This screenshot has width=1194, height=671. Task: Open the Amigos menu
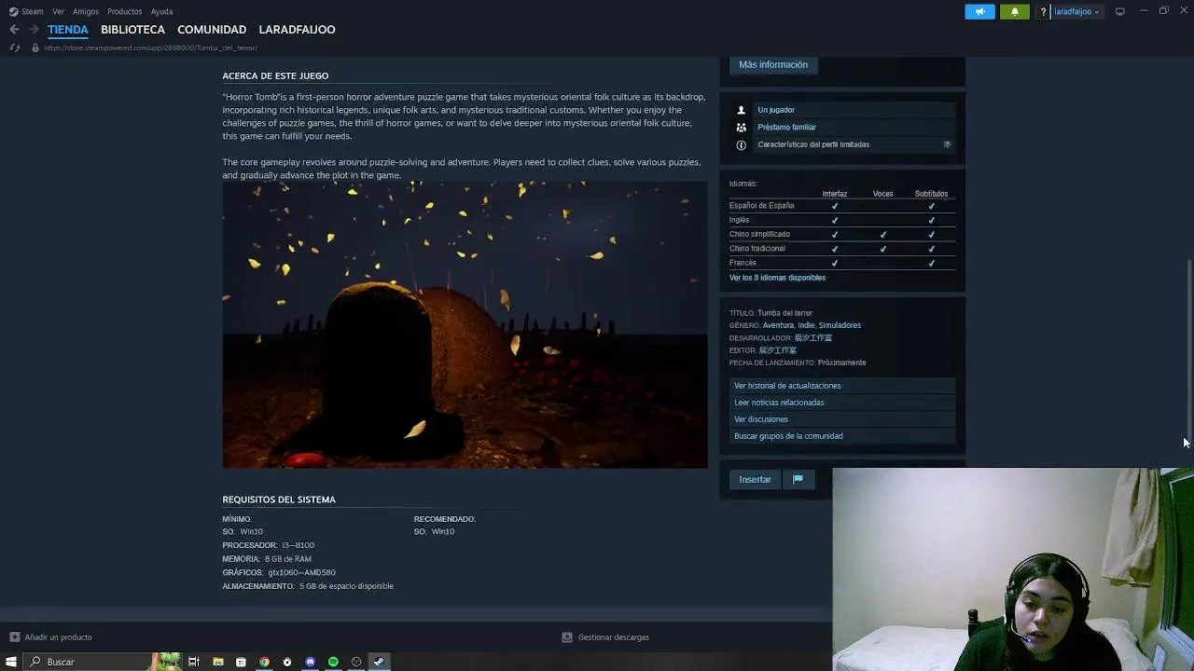[86, 11]
